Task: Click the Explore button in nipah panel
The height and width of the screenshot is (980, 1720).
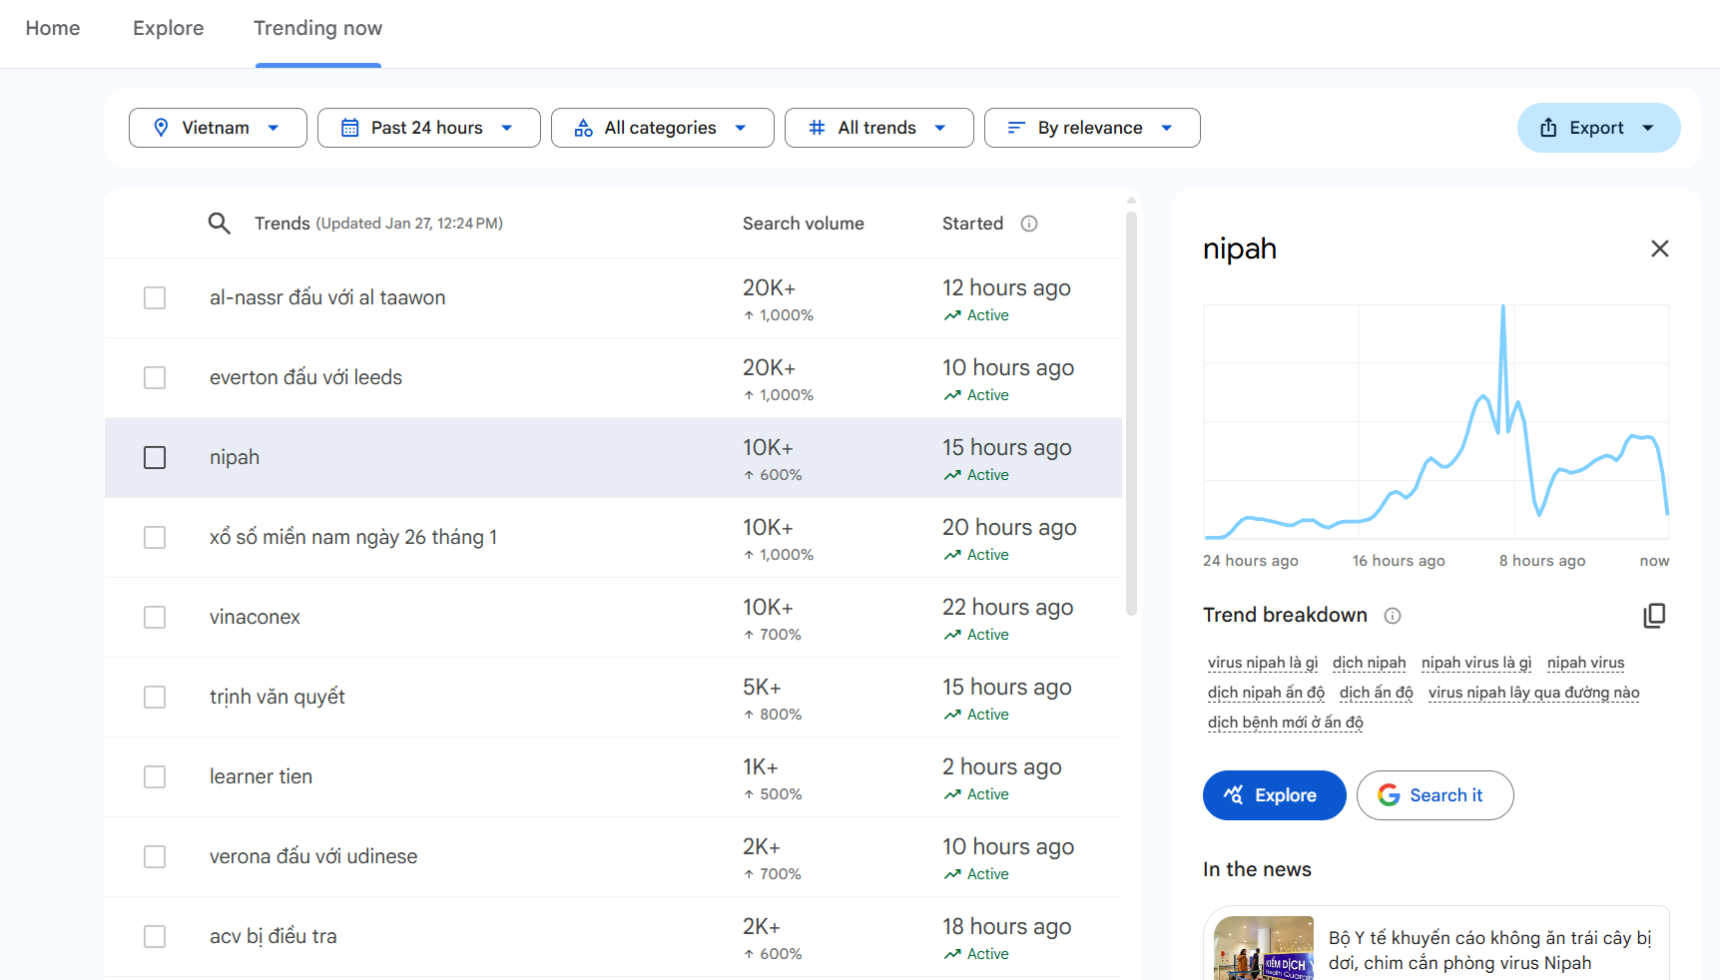Action: 1274,795
